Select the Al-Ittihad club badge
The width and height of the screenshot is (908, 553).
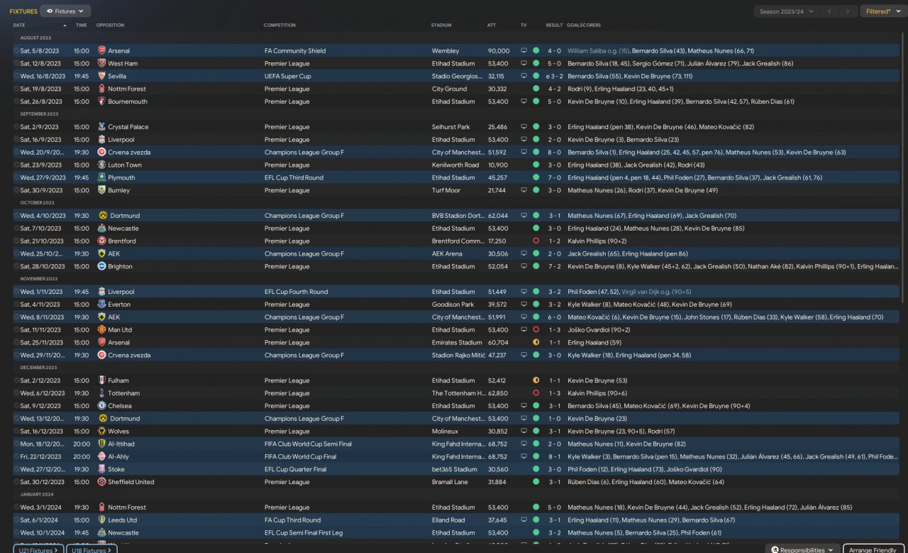pyautogui.click(x=101, y=444)
